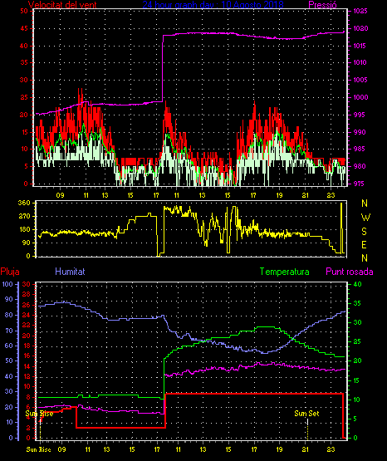This screenshot has height=461, width=387.
Task: Click red wind speed axis value 25
Action: [x=24, y=97]
